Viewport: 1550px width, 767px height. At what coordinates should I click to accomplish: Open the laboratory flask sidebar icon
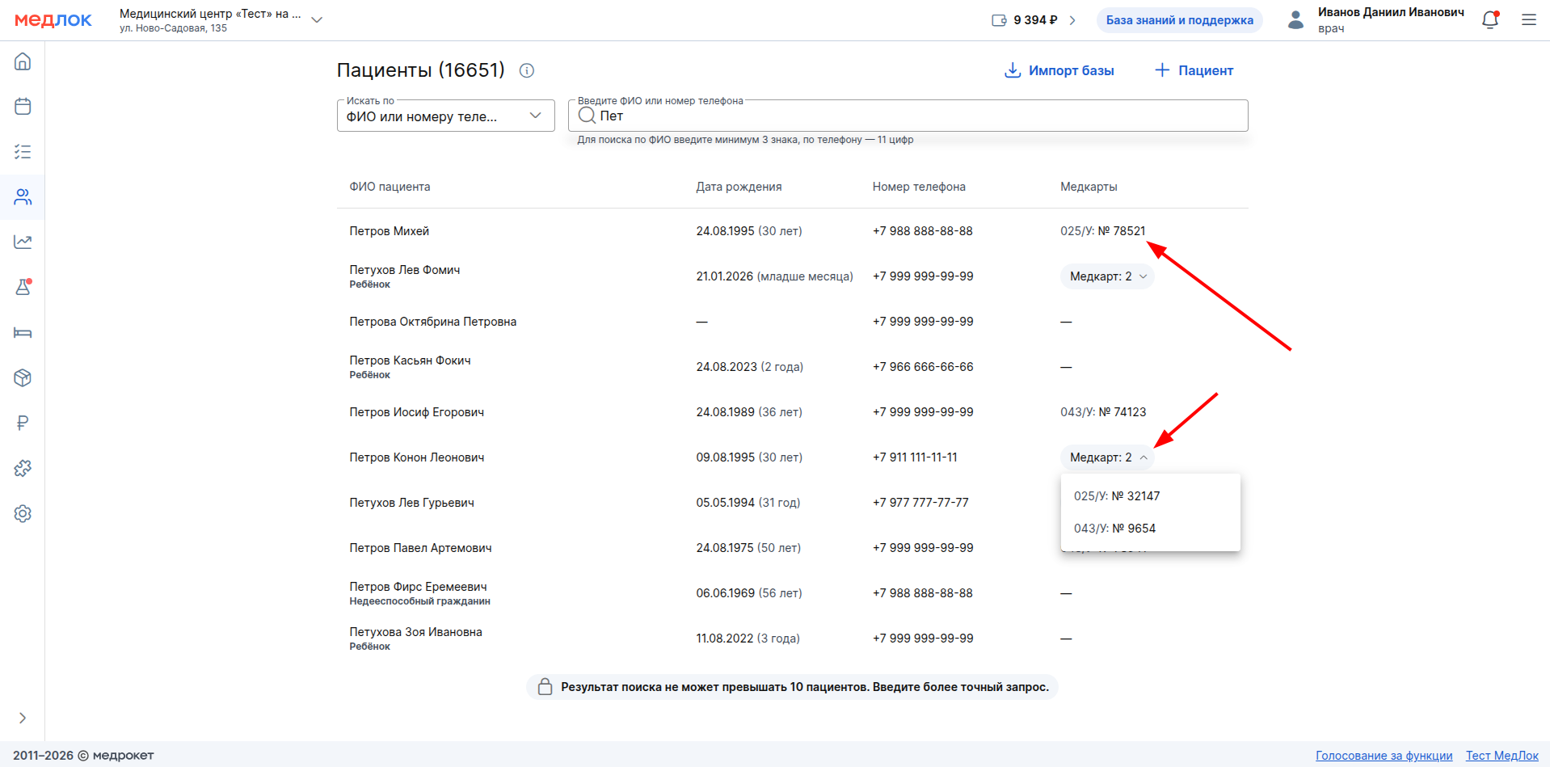point(23,287)
